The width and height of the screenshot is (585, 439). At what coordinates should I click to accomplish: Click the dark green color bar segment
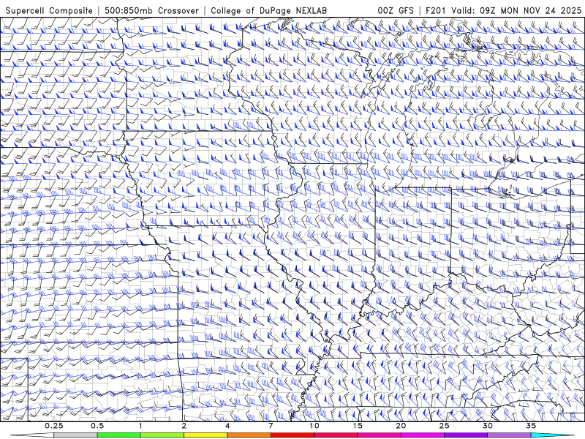pyautogui.click(x=119, y=435)
